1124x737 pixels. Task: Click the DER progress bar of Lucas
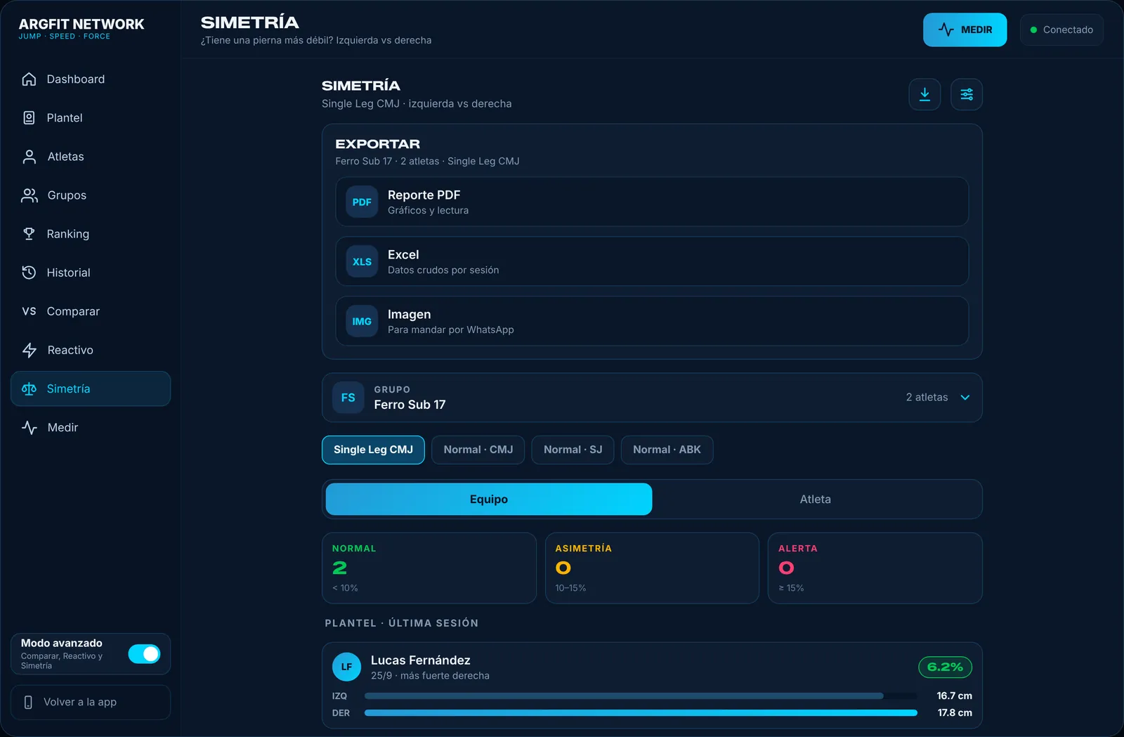641,712
